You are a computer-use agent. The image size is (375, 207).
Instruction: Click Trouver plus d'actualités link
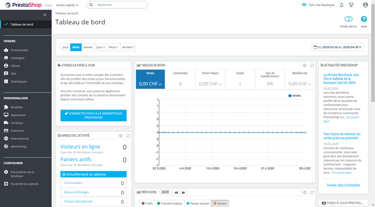(x=343, y=185)
